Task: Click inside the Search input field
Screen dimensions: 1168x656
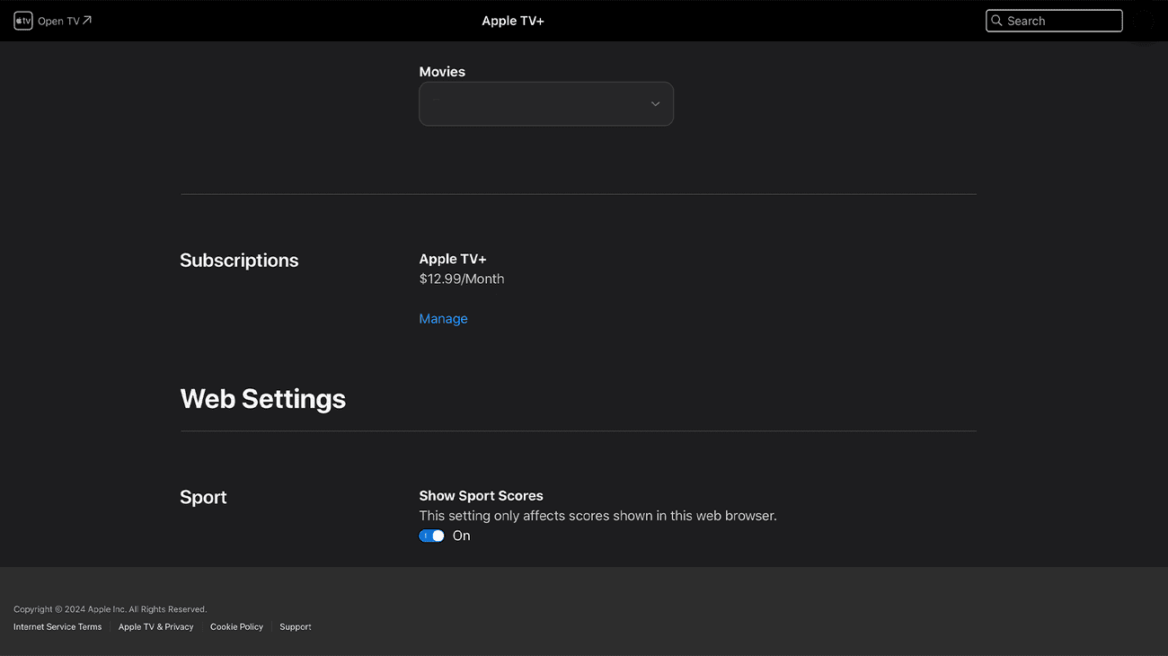Action: coord(1054,20)
